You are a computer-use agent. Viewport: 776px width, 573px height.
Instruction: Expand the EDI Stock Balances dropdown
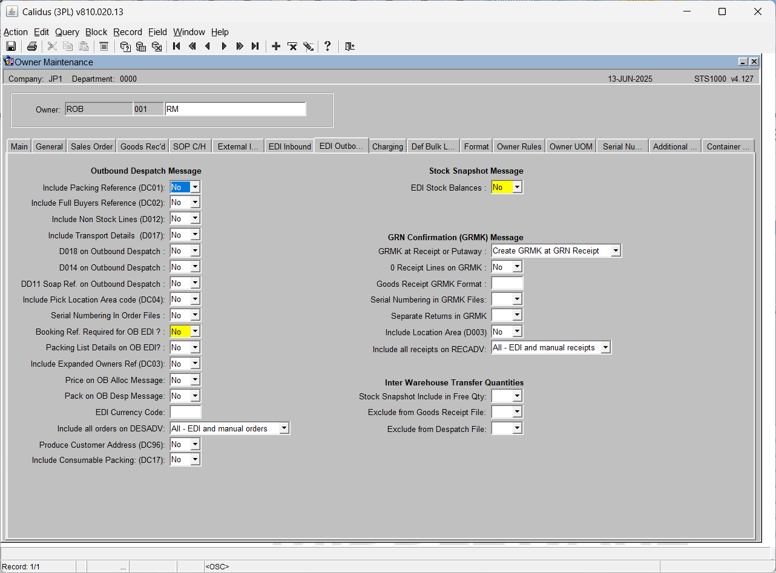(517, 188)
